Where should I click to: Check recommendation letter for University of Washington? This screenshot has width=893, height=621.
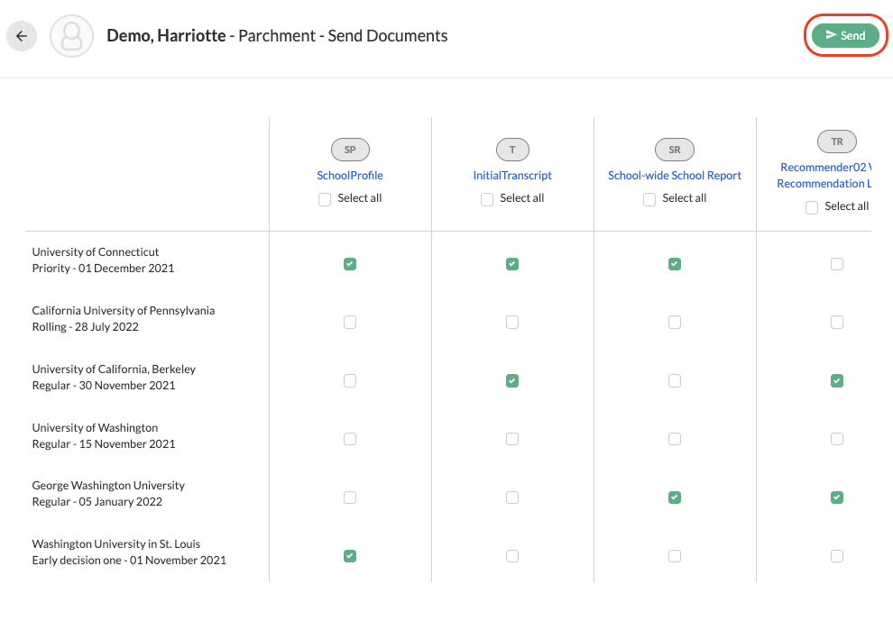pos(836,439)
